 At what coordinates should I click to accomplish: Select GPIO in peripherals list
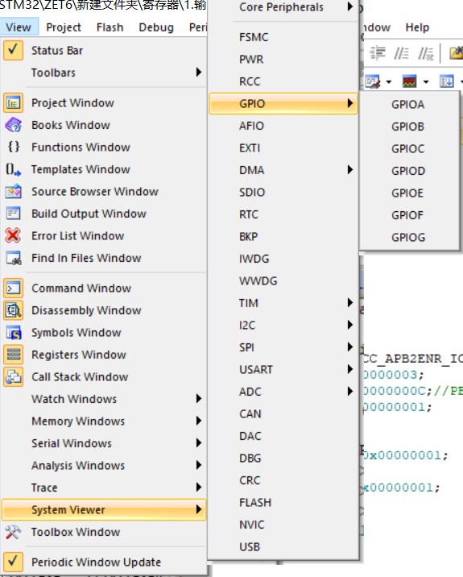click(x=283, y=103)
